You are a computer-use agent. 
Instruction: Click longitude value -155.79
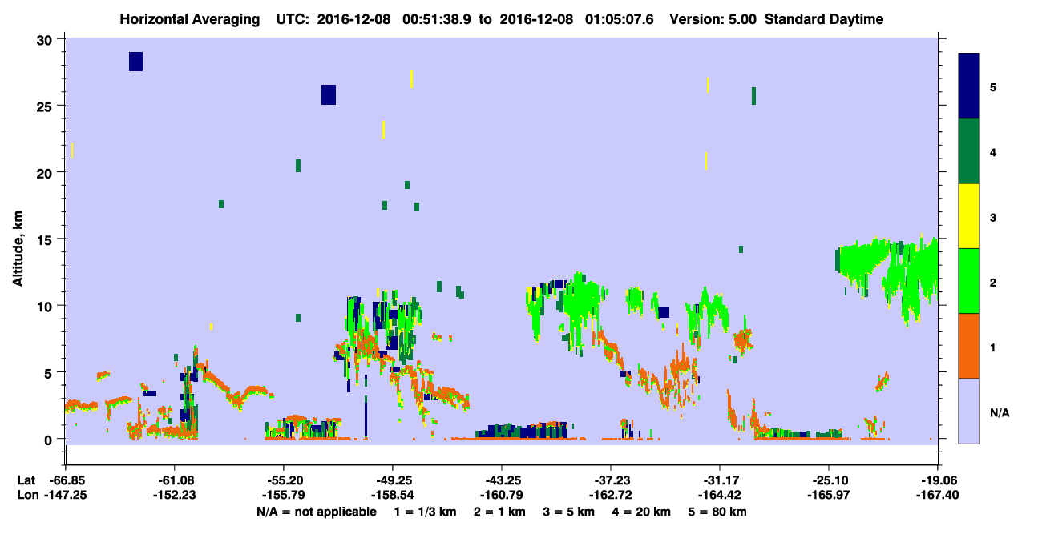tap(284, 496)
